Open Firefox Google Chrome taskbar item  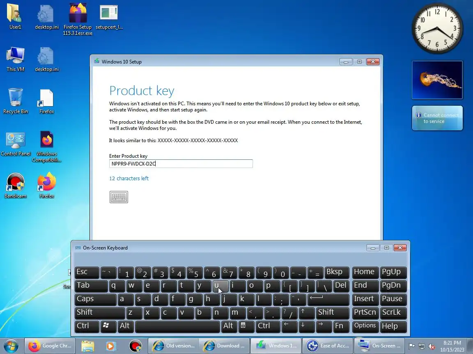click(x=50, y=346)
